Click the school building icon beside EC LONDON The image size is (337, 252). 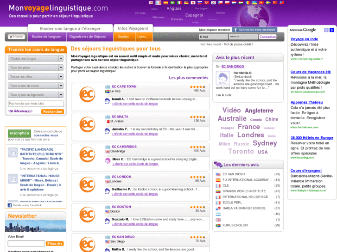(x=108, y=177)
